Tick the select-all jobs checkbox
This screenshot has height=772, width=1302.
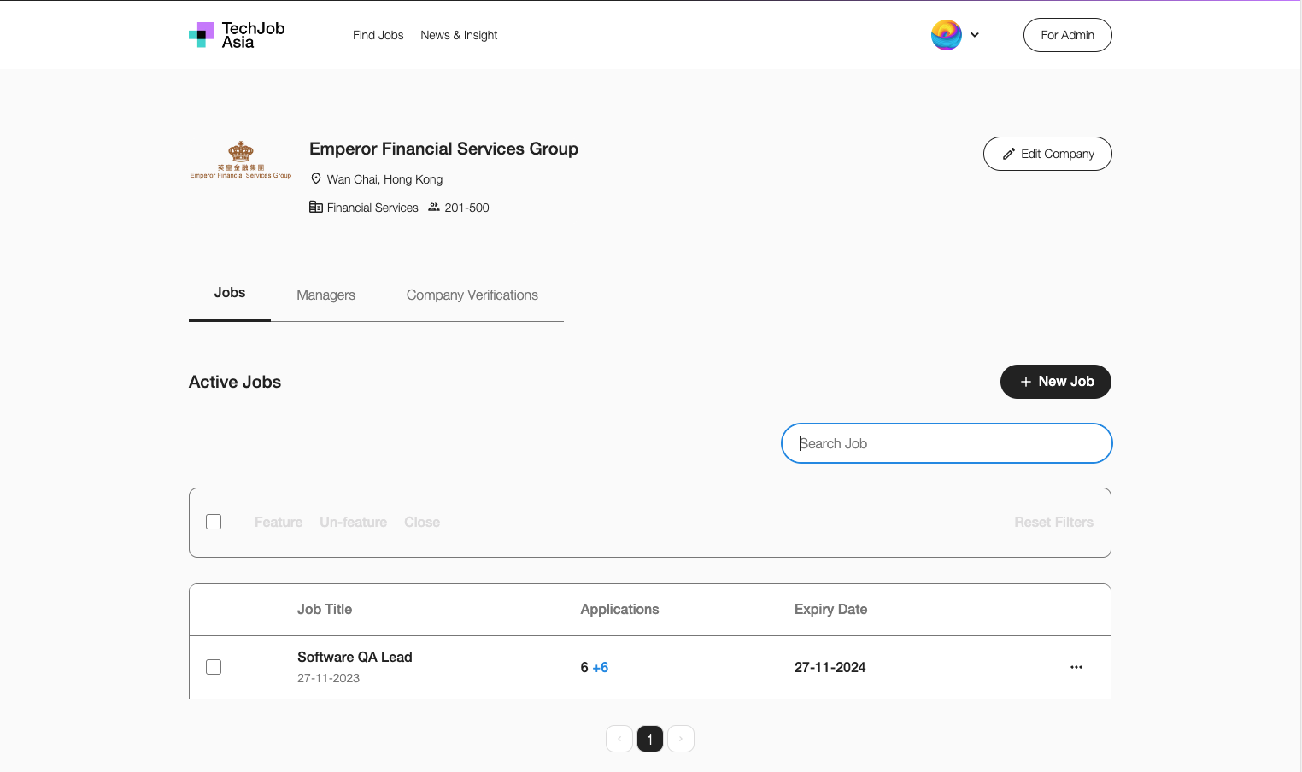[214, 522]
